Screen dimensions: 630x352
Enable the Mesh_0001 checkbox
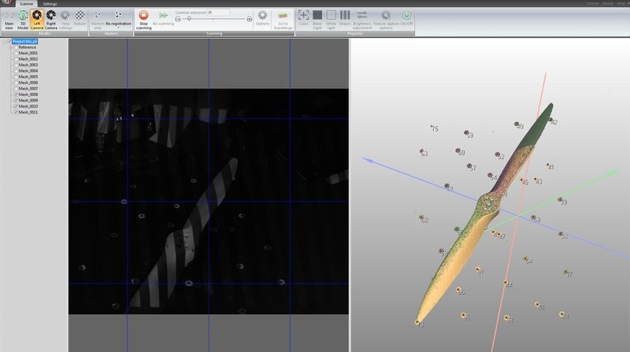(x=15, y=54)
